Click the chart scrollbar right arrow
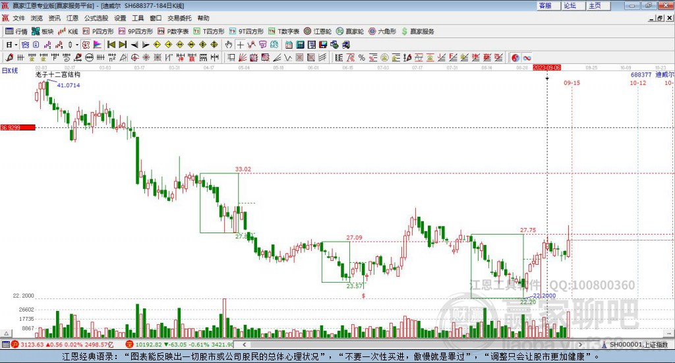 580,345
